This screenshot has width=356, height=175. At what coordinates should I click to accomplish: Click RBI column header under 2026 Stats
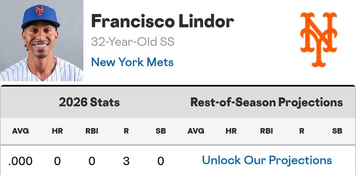click(x=92, y=131)
